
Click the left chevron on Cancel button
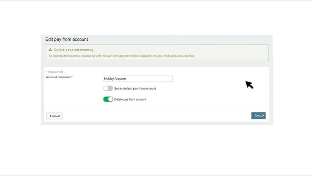(51, 116)
